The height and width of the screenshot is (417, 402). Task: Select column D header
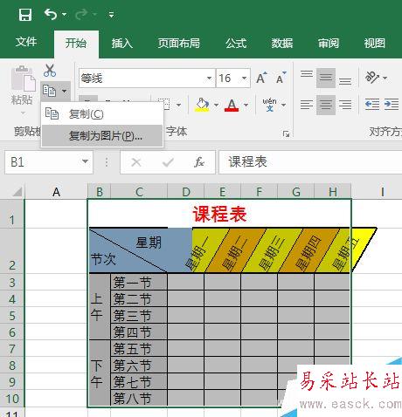click(186, 192)
